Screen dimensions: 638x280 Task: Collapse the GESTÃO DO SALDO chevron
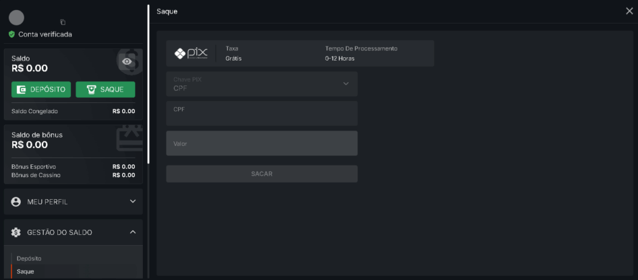(x=132, y=232)
